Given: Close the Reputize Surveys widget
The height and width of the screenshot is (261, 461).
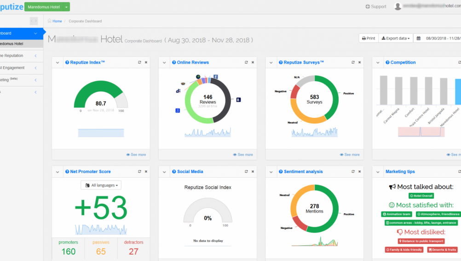Looking at the screenshot, I should click(x=360, y=62).
